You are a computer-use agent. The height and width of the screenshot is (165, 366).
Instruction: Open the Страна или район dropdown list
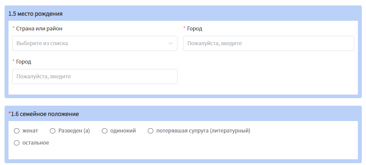click(x=95, y=43)
